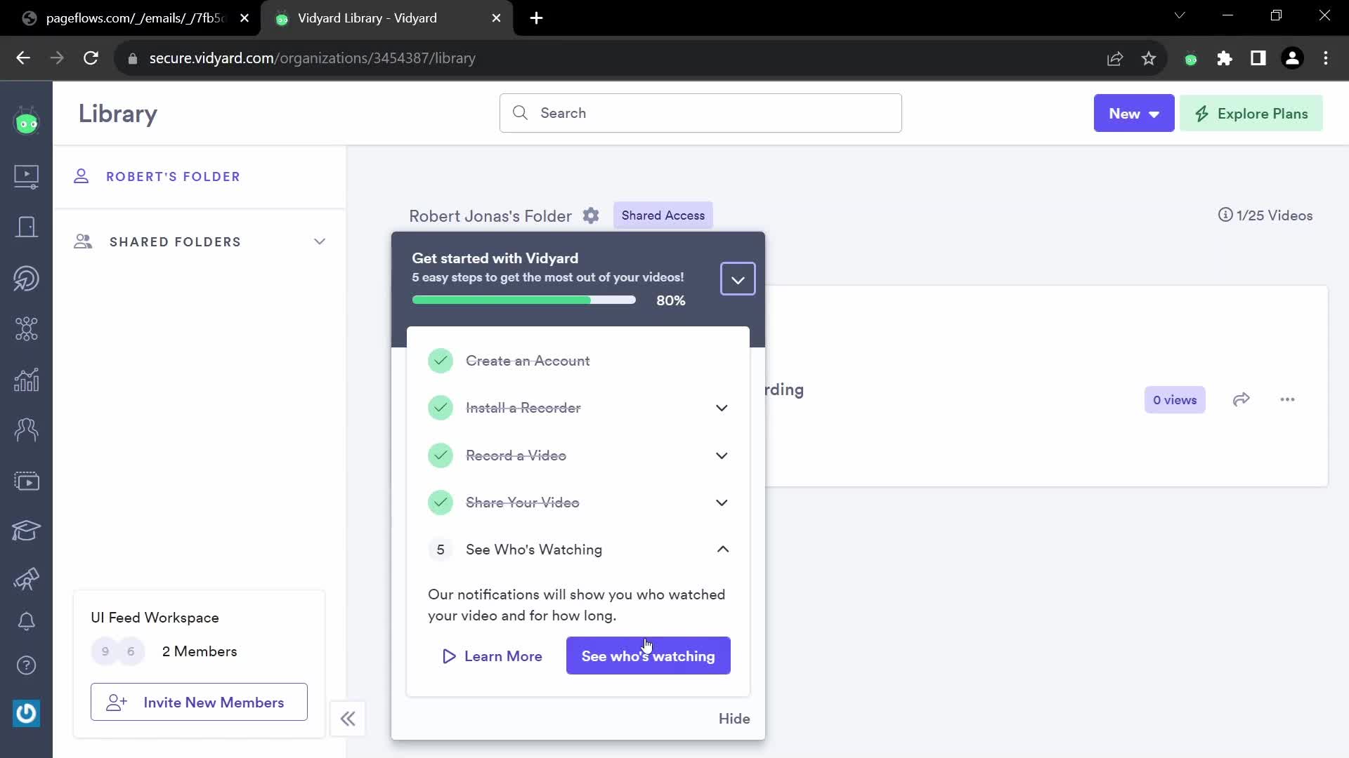Collapse the Get started with Vidyard panel

point(738,279)
